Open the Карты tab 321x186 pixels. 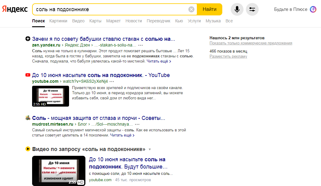95,21
